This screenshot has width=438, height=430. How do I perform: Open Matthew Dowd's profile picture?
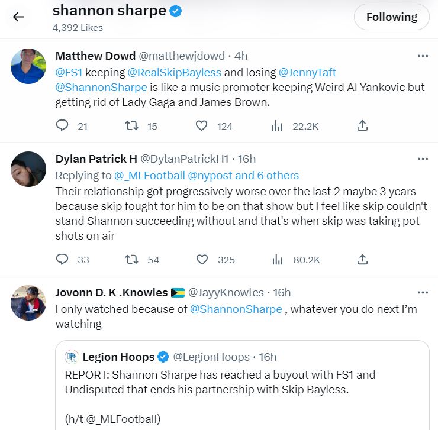(x=28, y=66)
